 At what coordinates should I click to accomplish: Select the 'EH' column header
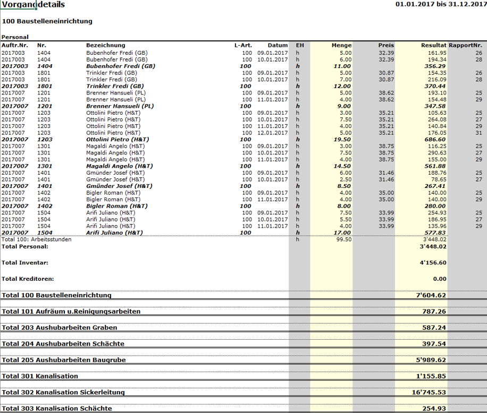(x=300, y=45)
